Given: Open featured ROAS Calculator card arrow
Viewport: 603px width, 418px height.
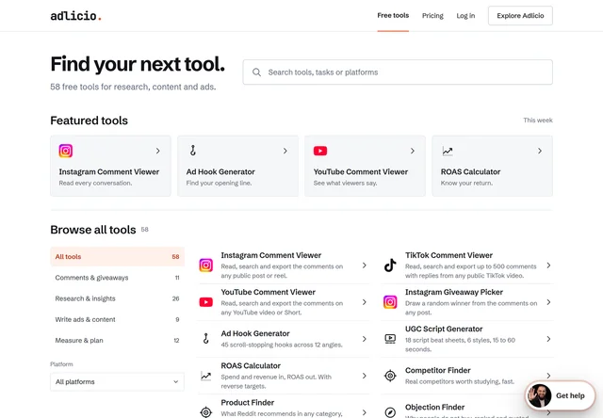Looking at the screenshot, I should (540, 151).
